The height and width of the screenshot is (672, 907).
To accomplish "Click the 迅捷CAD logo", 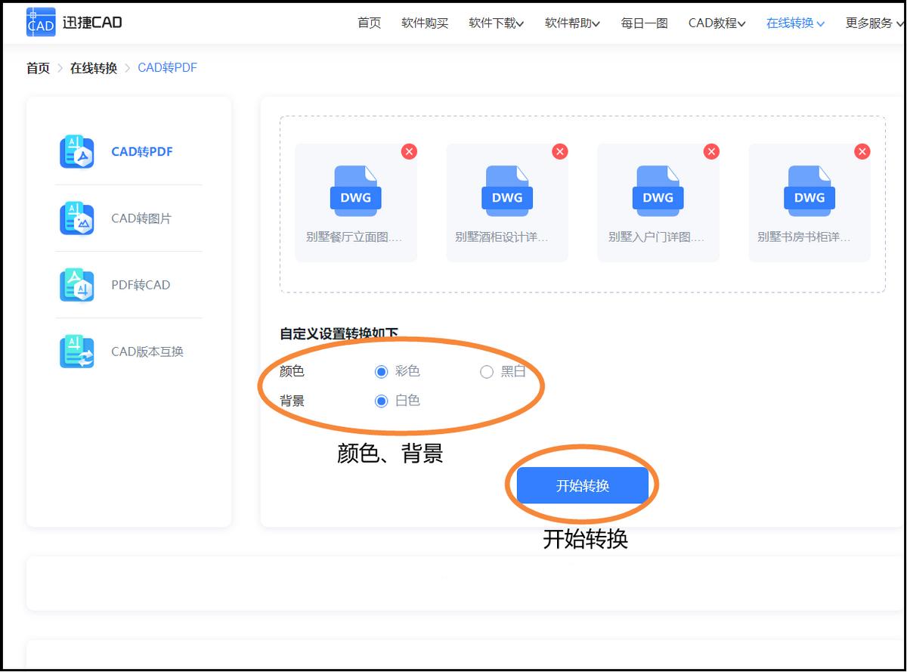I will 72,22.
